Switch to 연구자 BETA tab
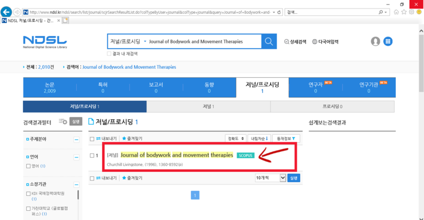 (316, 88)
